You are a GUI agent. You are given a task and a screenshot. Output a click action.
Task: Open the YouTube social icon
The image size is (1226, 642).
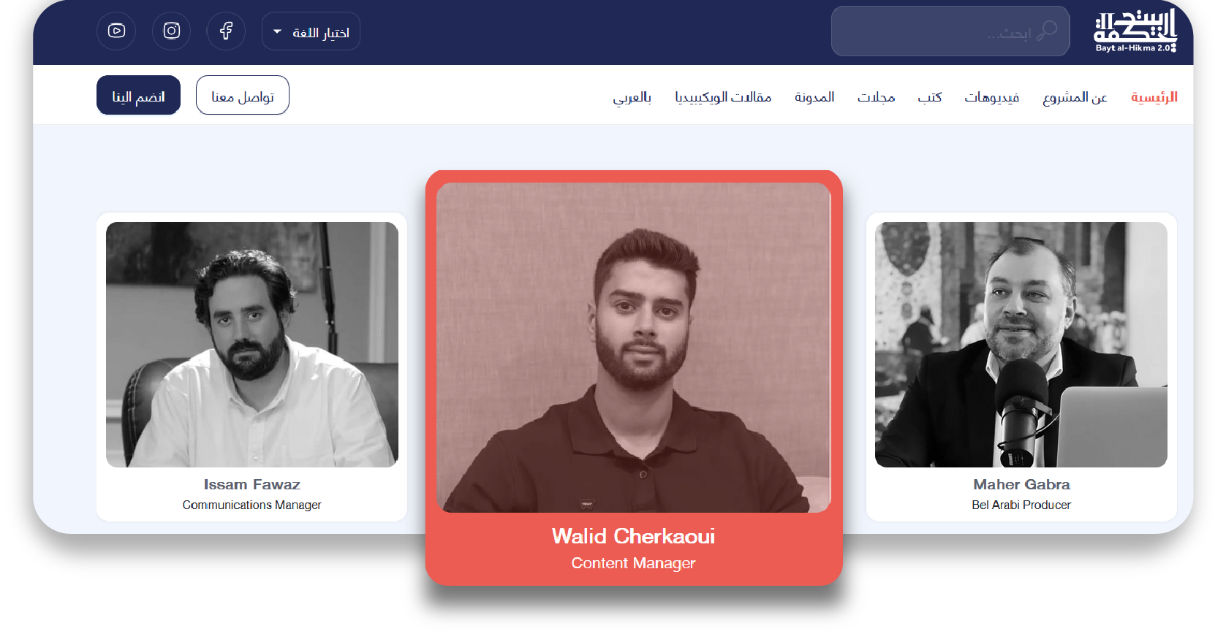coord(116,31)
